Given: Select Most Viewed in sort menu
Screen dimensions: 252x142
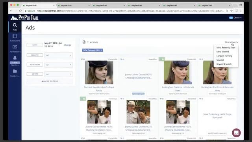Looking at the screenshot, I should [222, 52].
